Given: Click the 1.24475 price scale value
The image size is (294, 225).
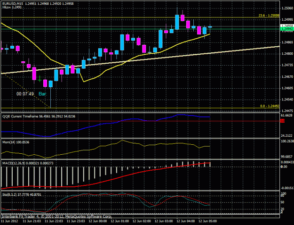Looking at the screenshot, I should (x=287, y=111).
